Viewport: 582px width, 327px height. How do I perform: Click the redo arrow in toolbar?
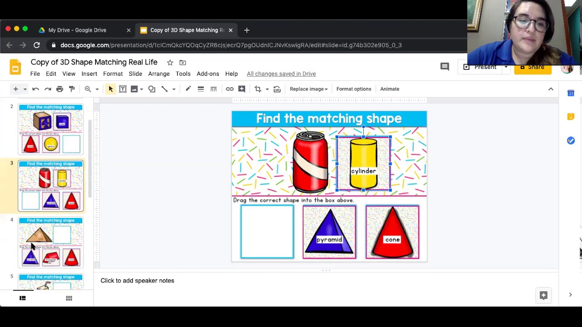click(48, 89)
